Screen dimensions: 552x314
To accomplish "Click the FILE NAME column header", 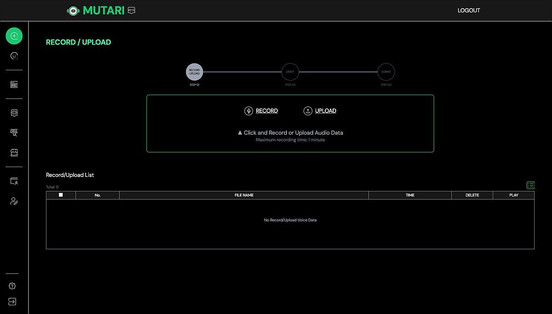I will point(244,195).
